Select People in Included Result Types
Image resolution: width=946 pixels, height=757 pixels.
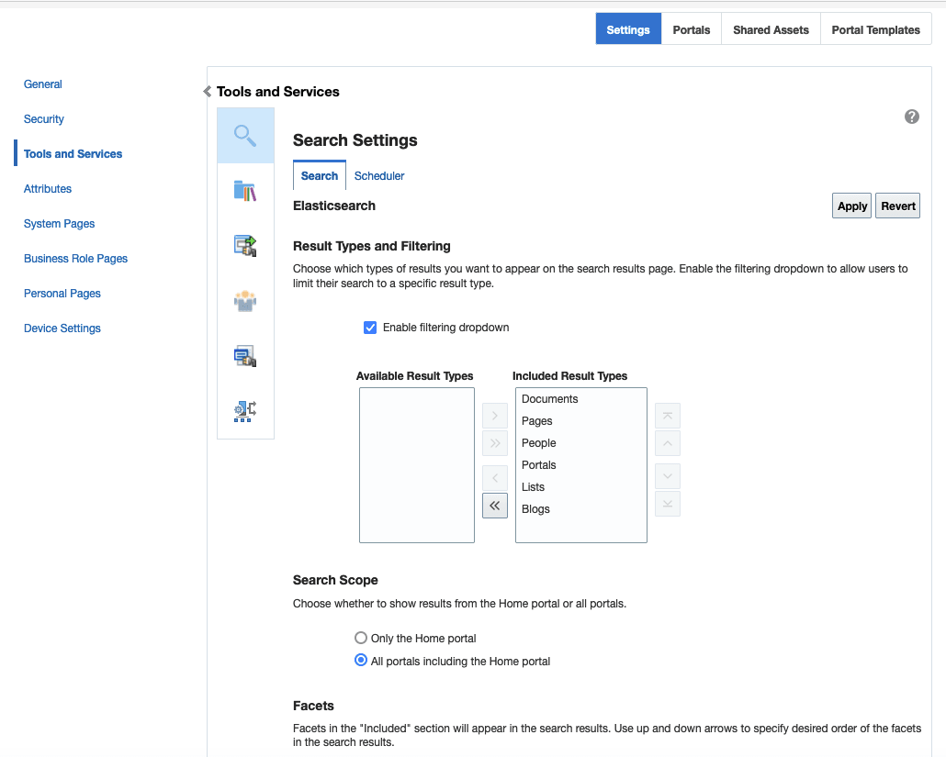581,443
